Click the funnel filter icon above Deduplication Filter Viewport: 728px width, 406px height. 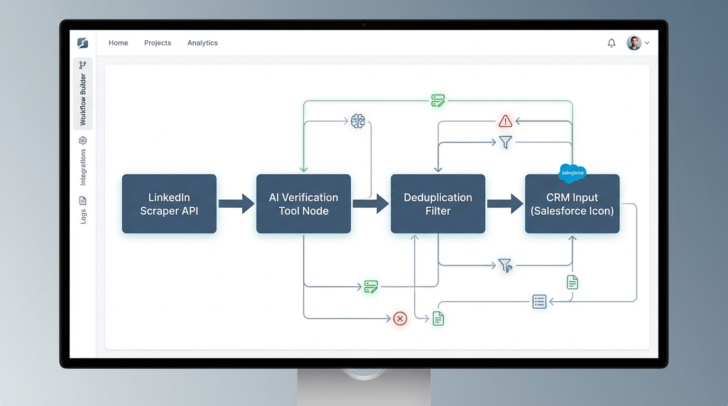pyautogui.click(x=505, y=142)
